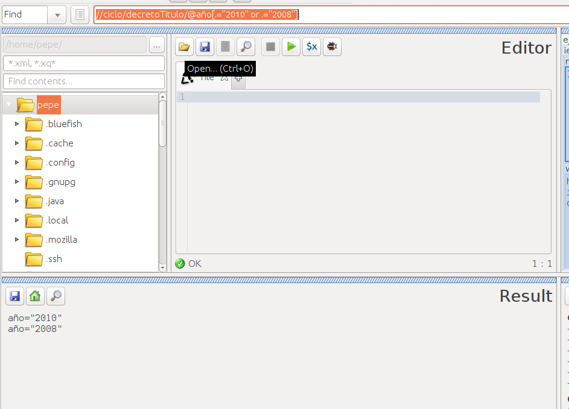Save the Result panel output
Screen dimensions: 569x409
tap(14, 296)
